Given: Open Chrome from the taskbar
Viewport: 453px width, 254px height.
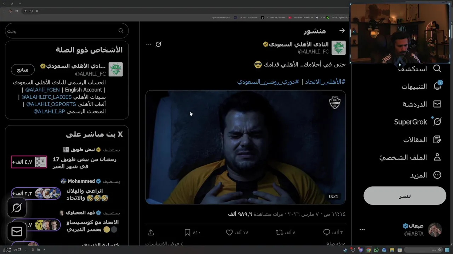Looking at the screenshot, I should point(368,250).
